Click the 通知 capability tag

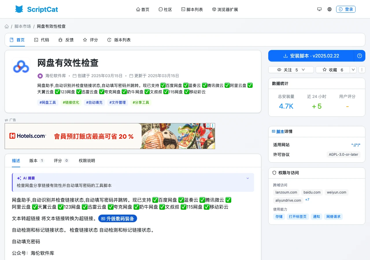[317, 217]
